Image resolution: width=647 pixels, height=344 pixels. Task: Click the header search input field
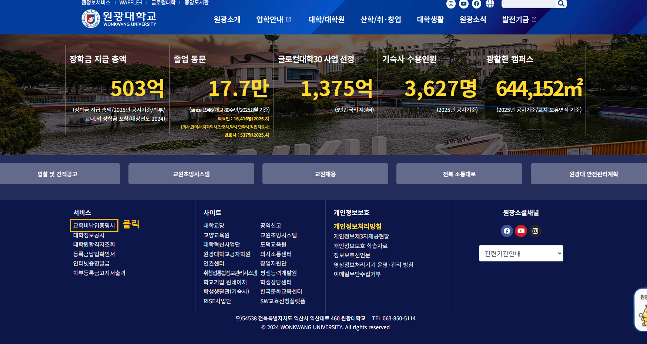[528, 4]
